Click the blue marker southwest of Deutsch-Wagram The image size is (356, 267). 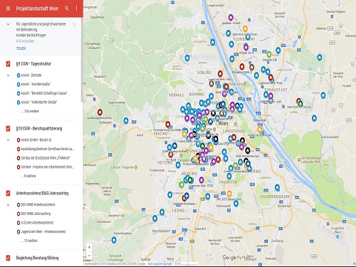pos(320,57)
